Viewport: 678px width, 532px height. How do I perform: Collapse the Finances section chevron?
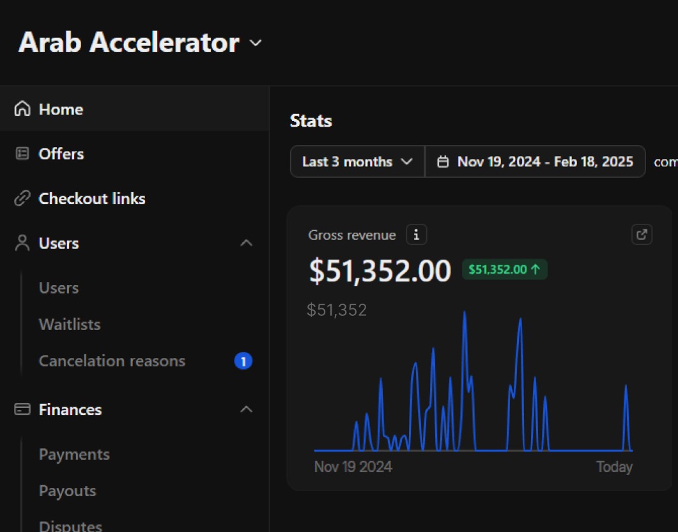click(x=246, y=409)
